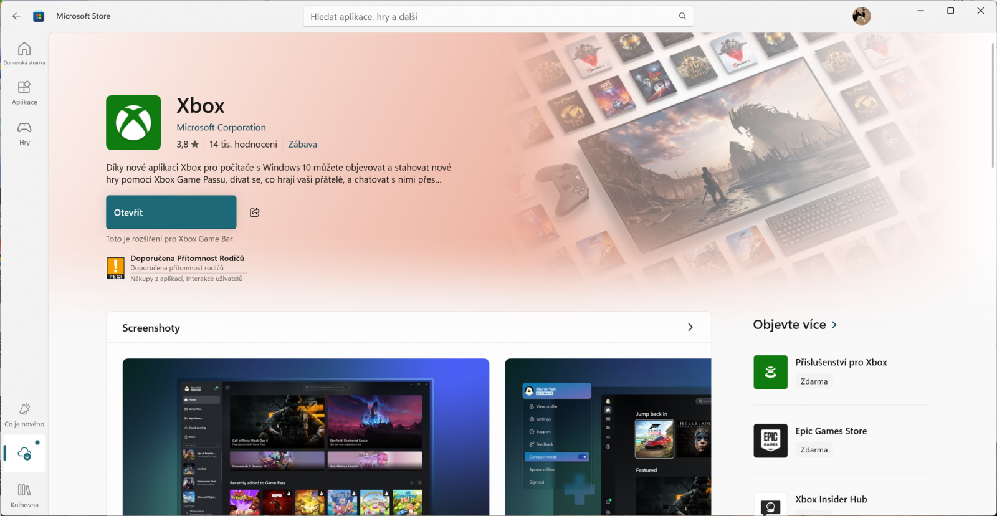997x516 pixels.
Task: Click the Objevte více heading
Action: (789, 325)
